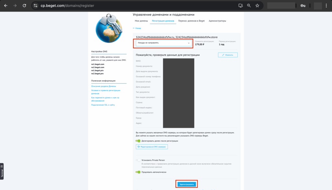Open the 'Перенос доменов в Beget' tab
The width and height of the screenshot is (332, 190).
(192, 21)
